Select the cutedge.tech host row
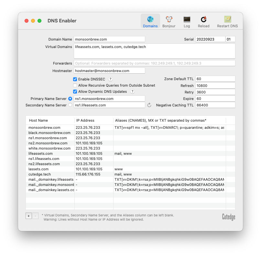This screenshot has width=261, height=255. tap(50, 174)
